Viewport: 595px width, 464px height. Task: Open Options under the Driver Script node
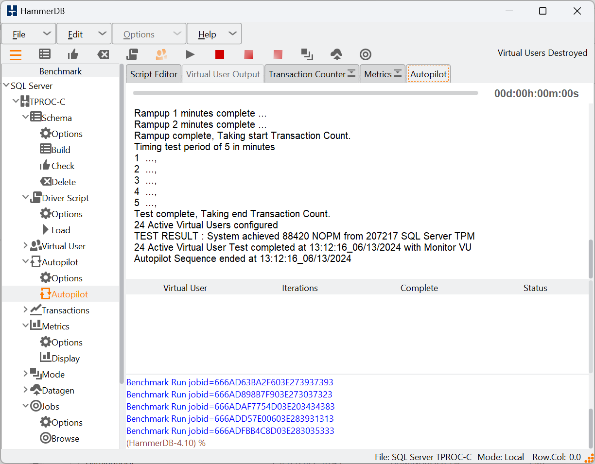pos(61,214)
